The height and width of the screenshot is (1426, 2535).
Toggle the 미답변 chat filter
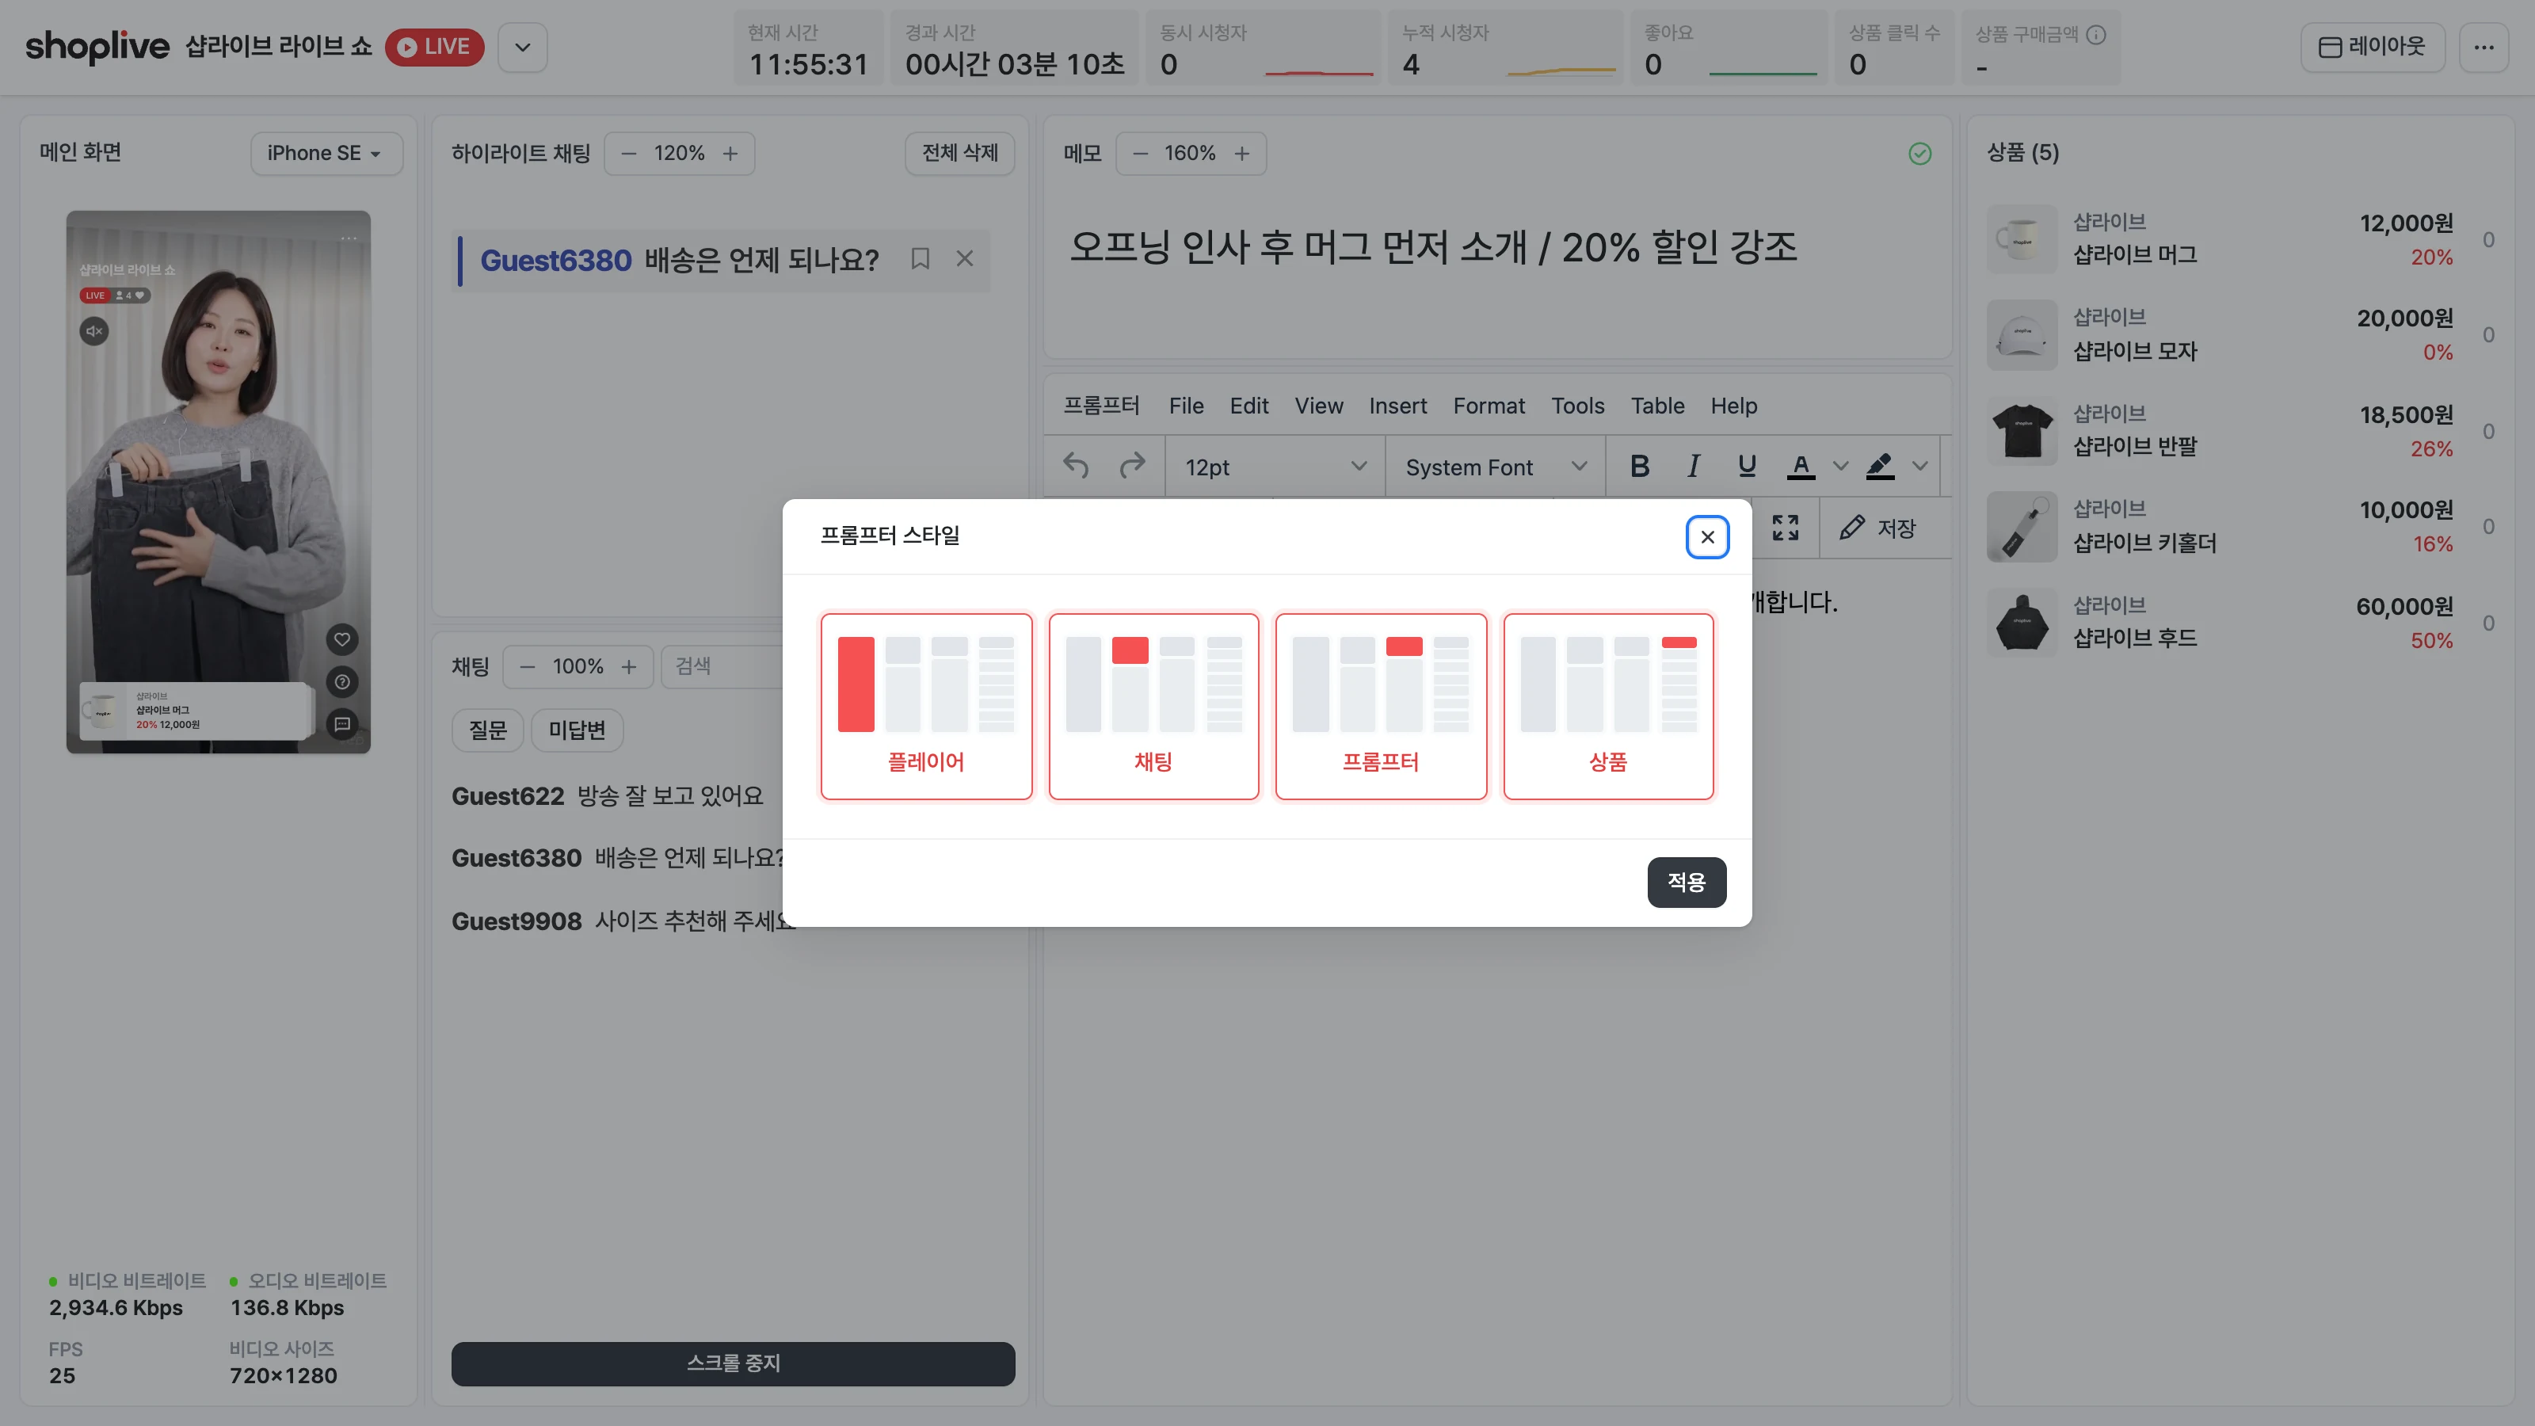click(577, 730)
